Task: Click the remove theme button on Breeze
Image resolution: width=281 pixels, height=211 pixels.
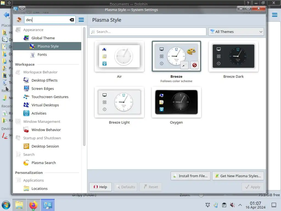Action: pyautogui.click(x=195, y=65)
